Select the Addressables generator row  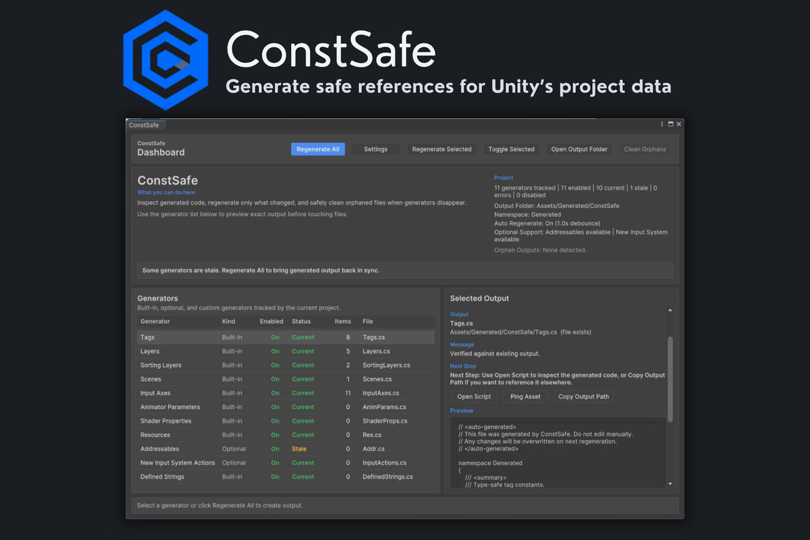pos(286,449)
